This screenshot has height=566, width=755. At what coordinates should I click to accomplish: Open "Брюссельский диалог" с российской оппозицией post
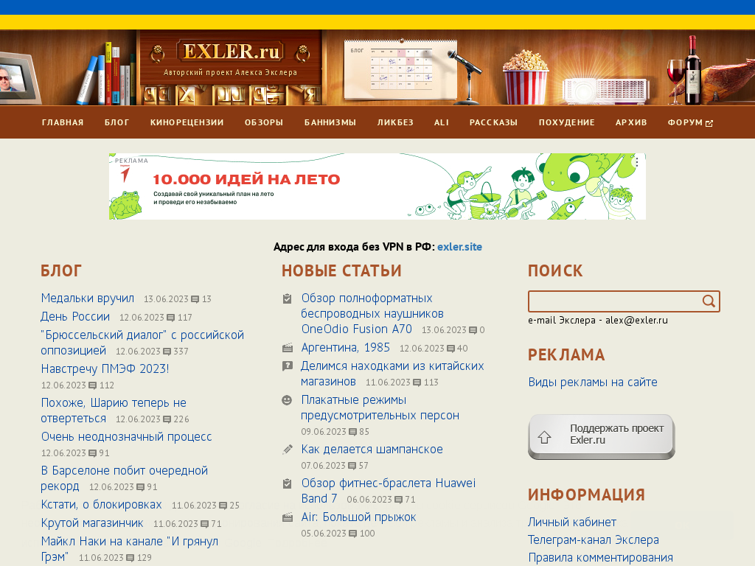(142, 342)
